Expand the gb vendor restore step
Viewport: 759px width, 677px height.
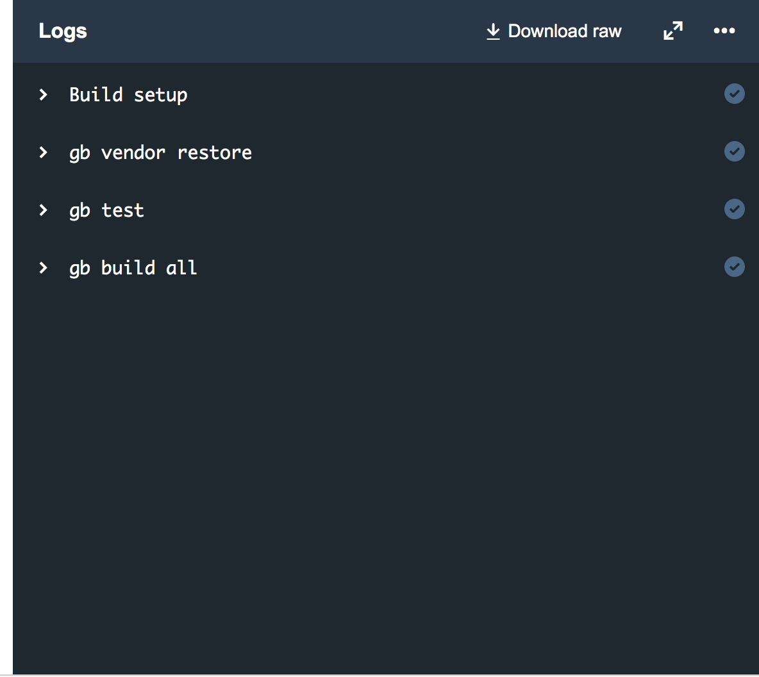[43, 153]
